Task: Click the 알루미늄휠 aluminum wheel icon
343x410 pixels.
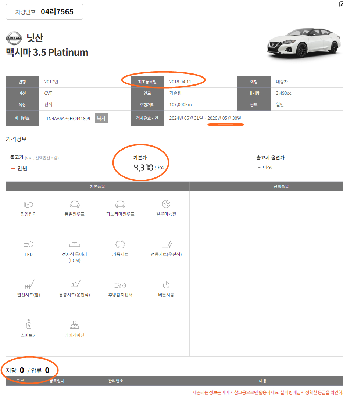Action: (166, 204)
